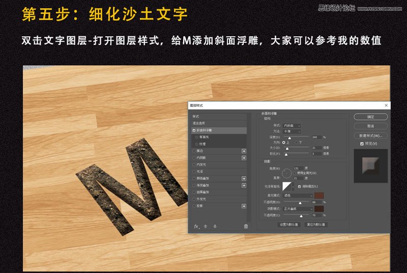Click the style preview thumbnail
This screenshot has width=407, height=273.
(371, 166)
